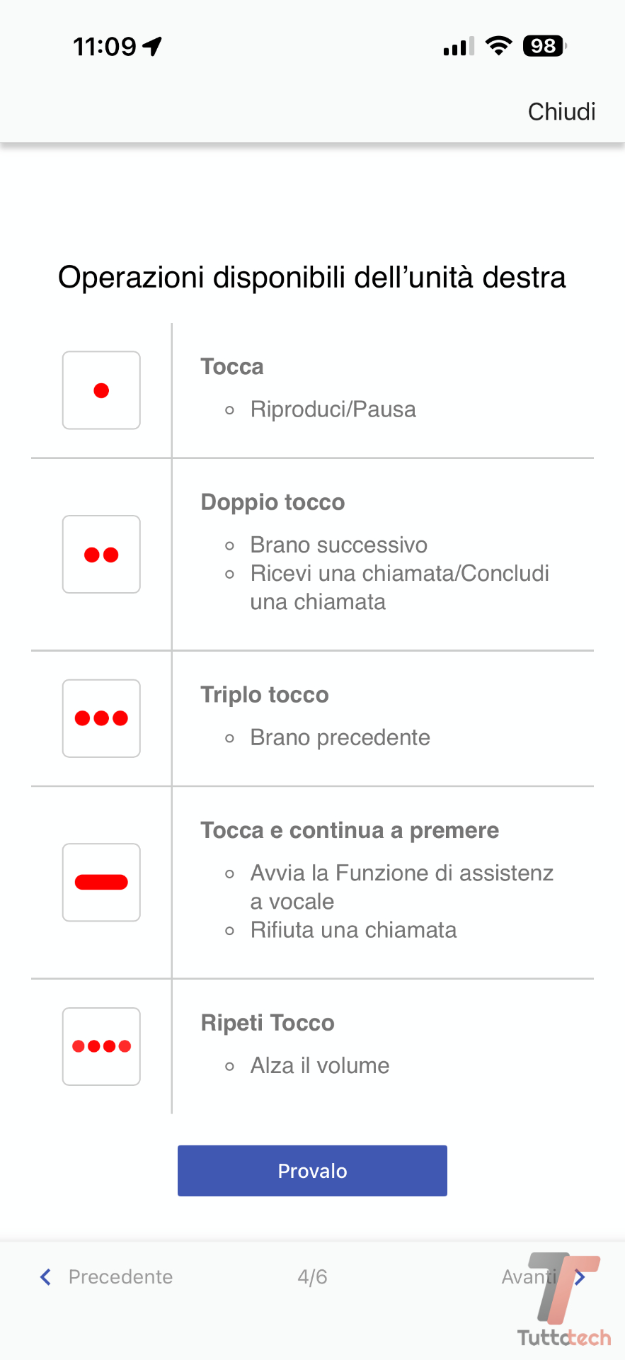
Task: Tap the Wi-Fi status icon
Action: 499,47
